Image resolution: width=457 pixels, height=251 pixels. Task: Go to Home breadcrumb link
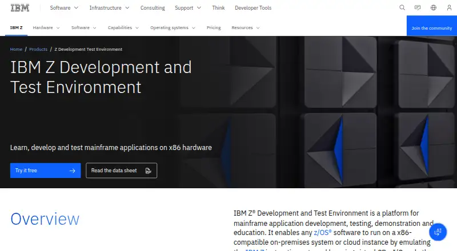[x=16, y=49]
